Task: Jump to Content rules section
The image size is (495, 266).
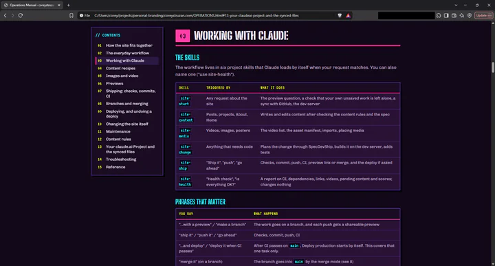Action: click(118, 139)
